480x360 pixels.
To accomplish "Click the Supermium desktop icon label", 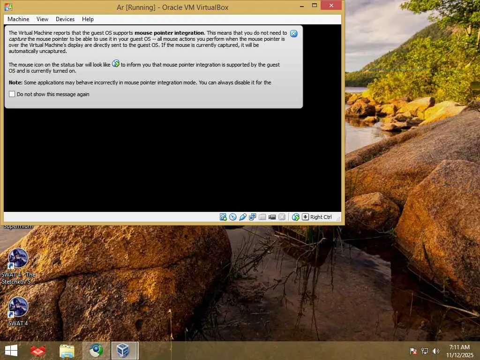I will coord(18,226).
